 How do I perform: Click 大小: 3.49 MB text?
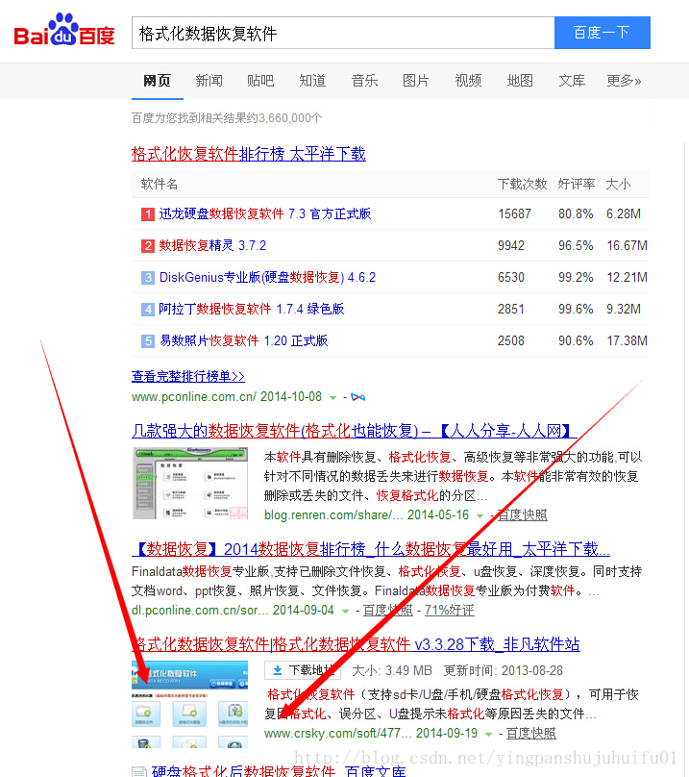392,670
